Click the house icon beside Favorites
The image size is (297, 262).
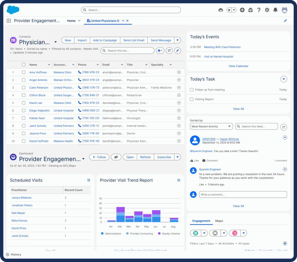(221, 10)
